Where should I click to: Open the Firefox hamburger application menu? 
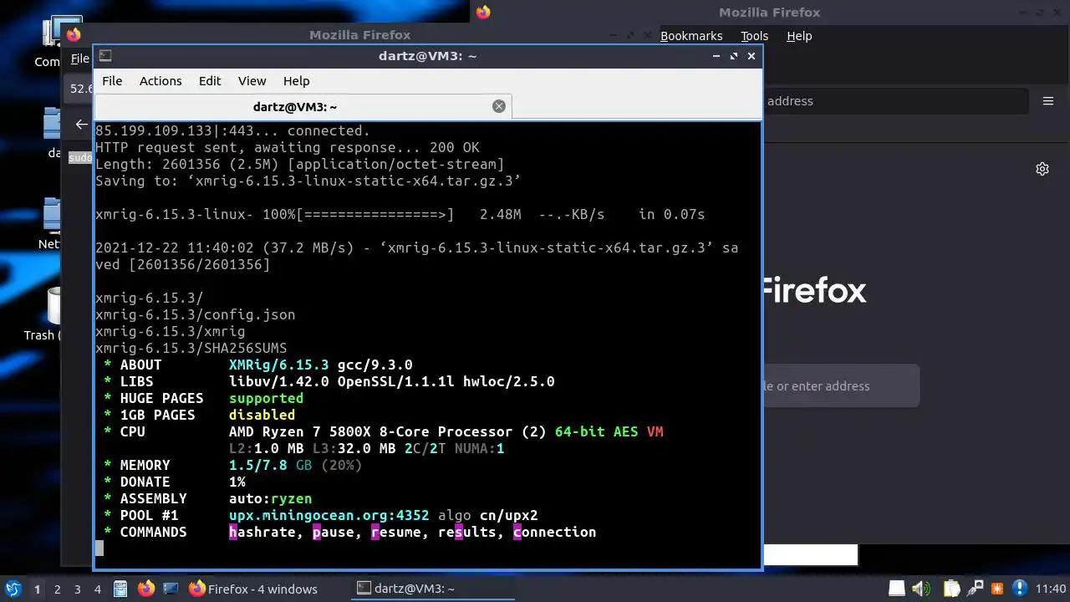[1048, 101]
